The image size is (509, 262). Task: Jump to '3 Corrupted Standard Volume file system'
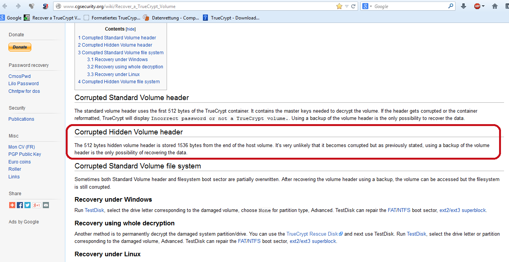pyautogui.click(x=121, y=53)
